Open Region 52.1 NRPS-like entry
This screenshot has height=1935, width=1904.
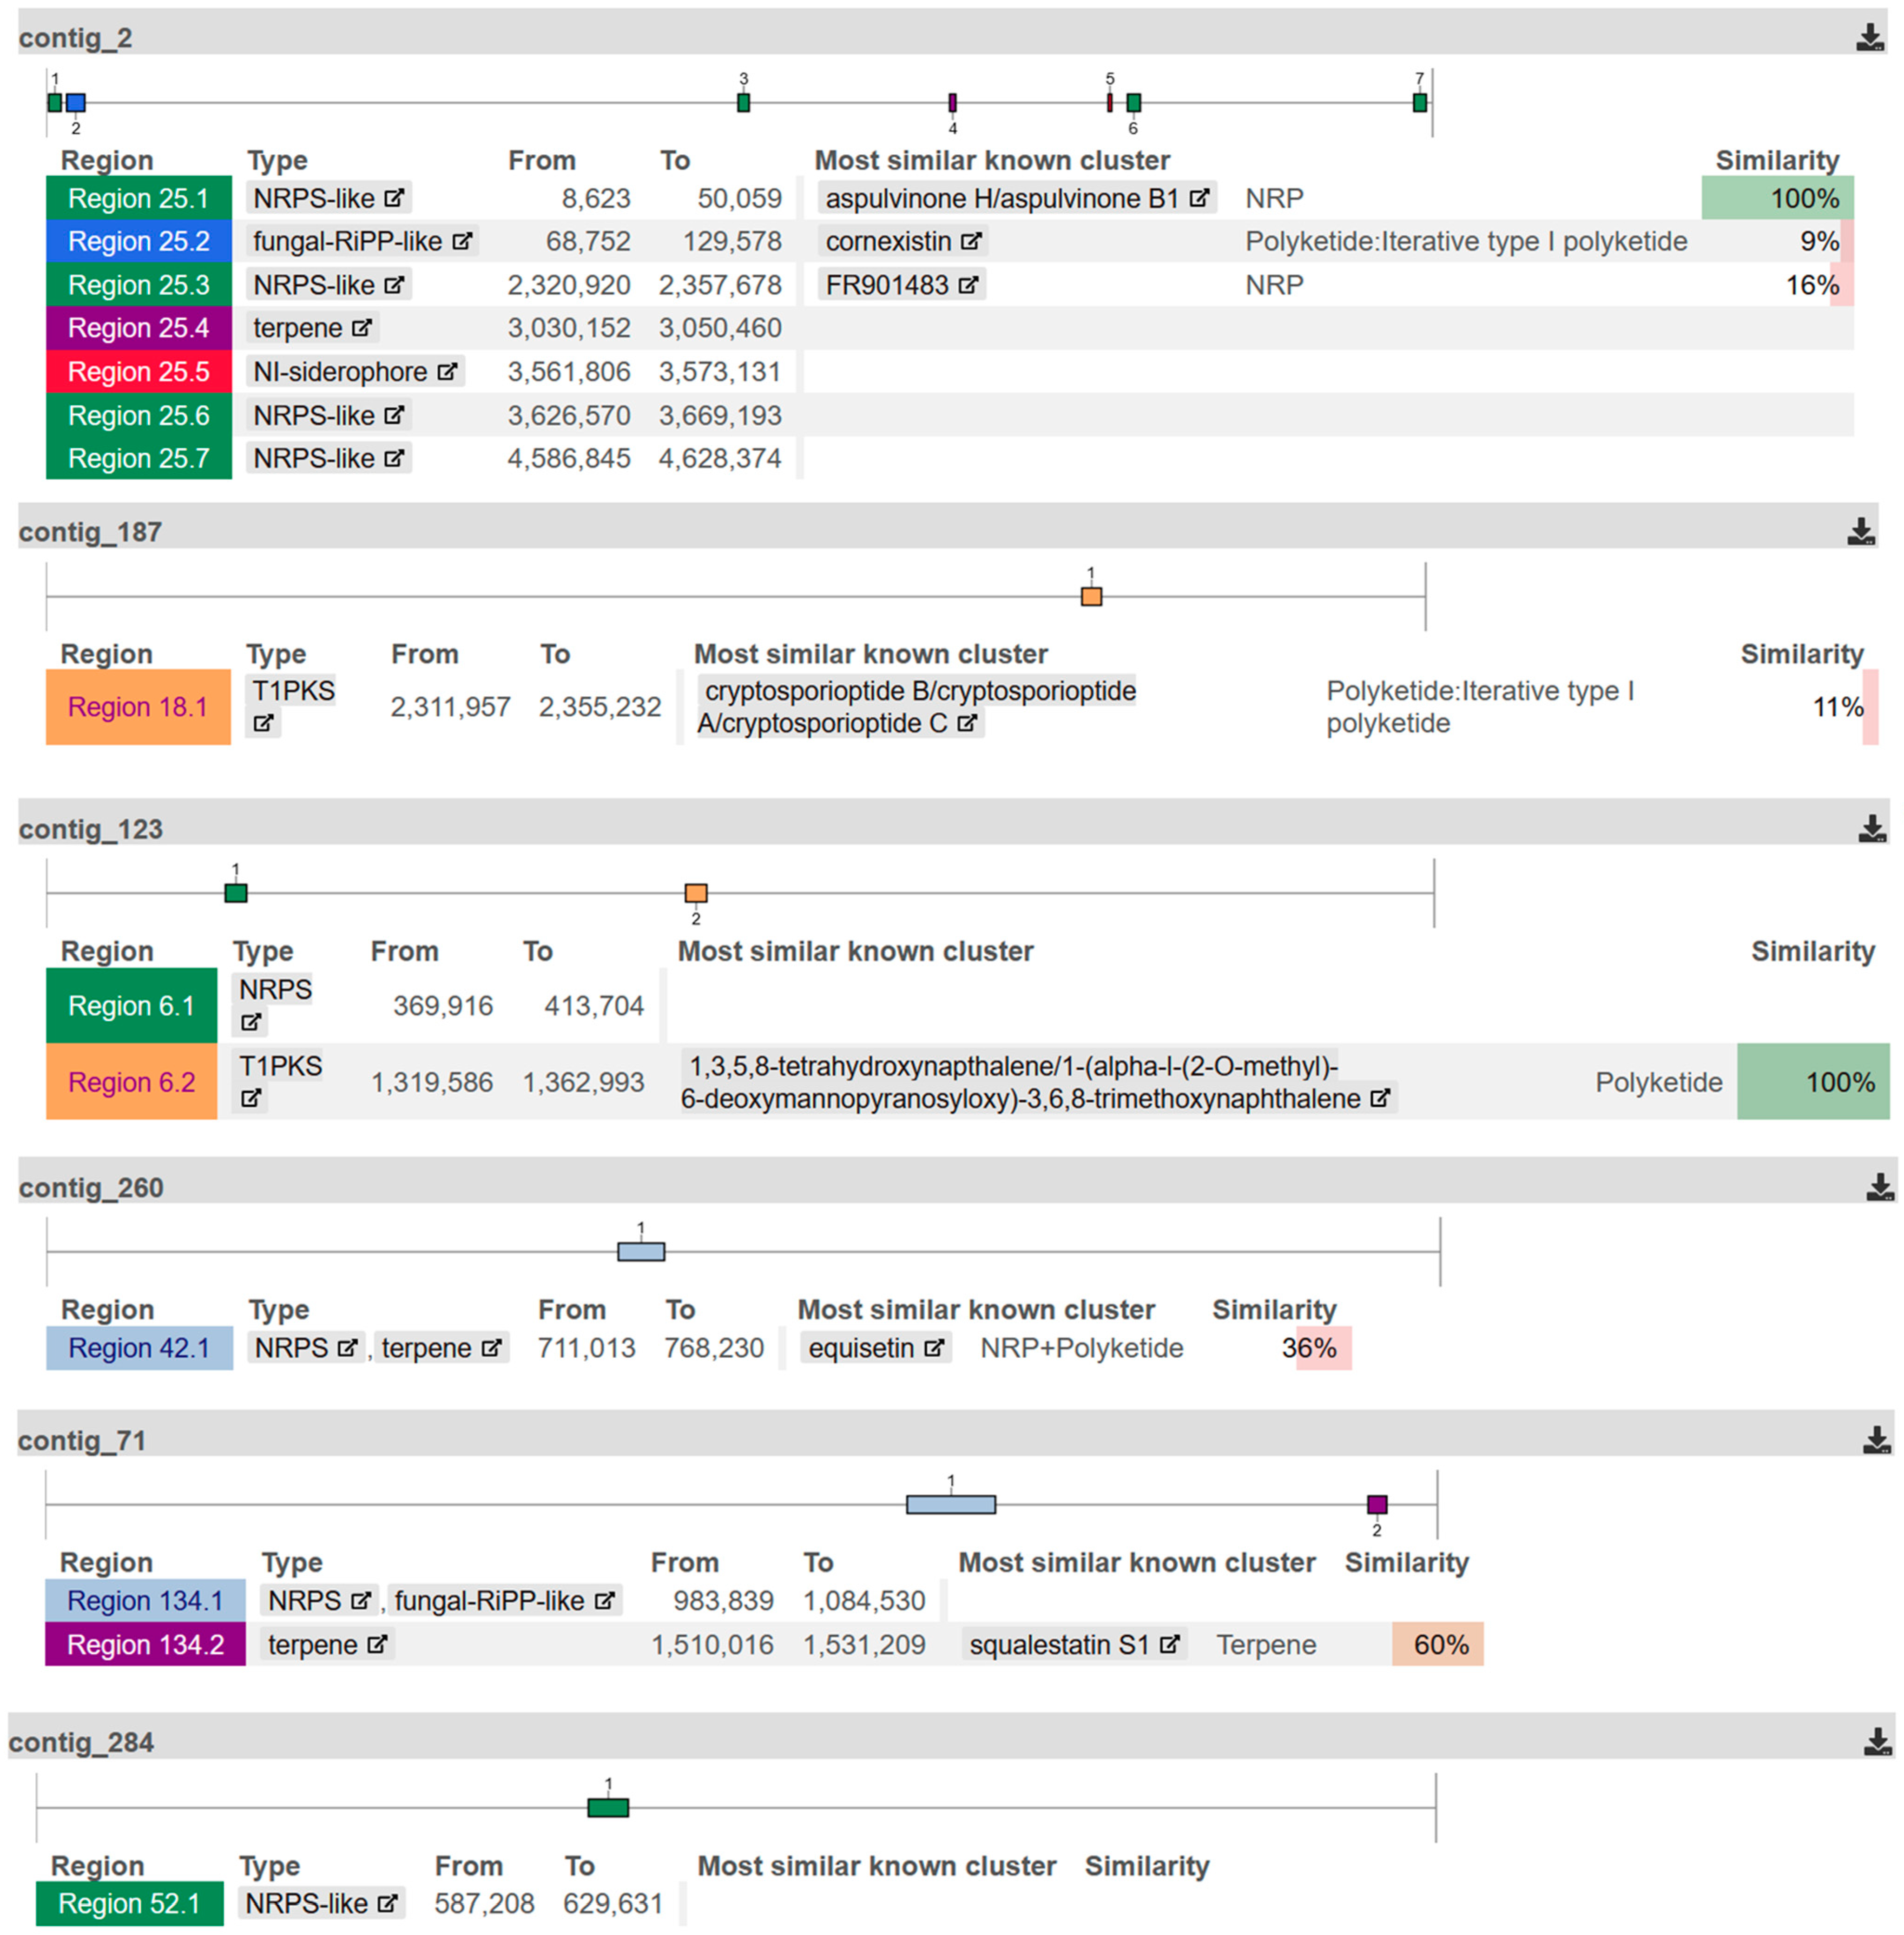[x=129, y=1903]
